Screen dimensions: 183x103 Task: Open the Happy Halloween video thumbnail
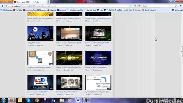(x=41, y=33)
